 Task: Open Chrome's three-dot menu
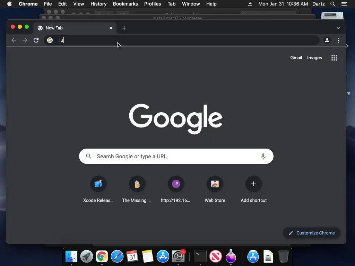(338, 40)
